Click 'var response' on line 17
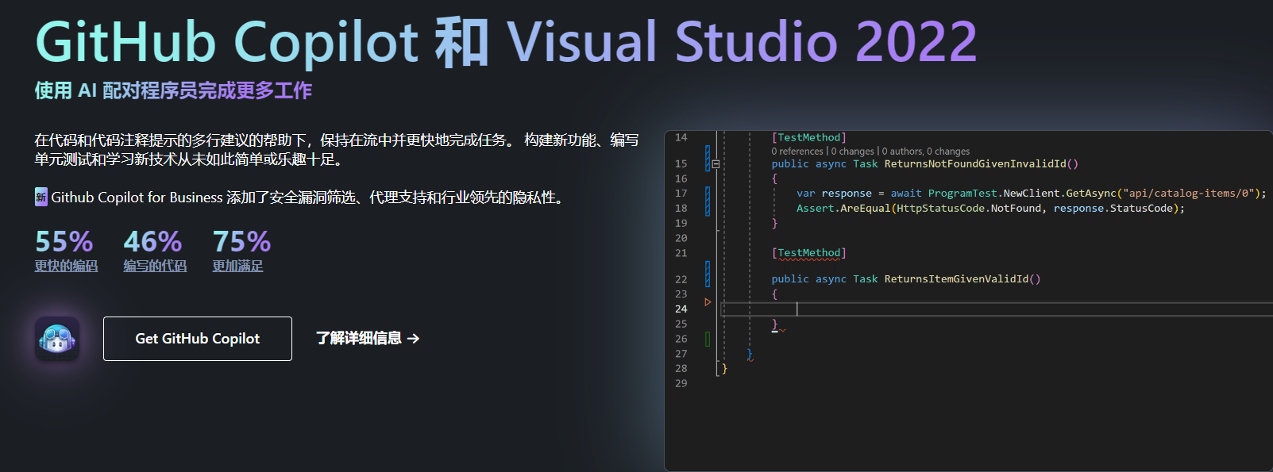The image size is (1273, 472). pyautogui.click(x=834, y=194)
